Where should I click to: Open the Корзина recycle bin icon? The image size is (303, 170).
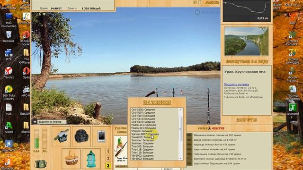coord(9,37)
